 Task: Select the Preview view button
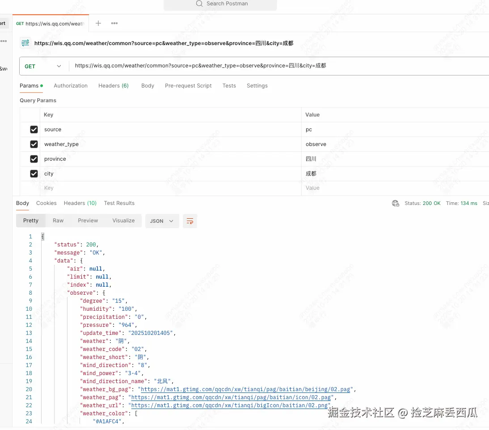click(x=88, y=221)
